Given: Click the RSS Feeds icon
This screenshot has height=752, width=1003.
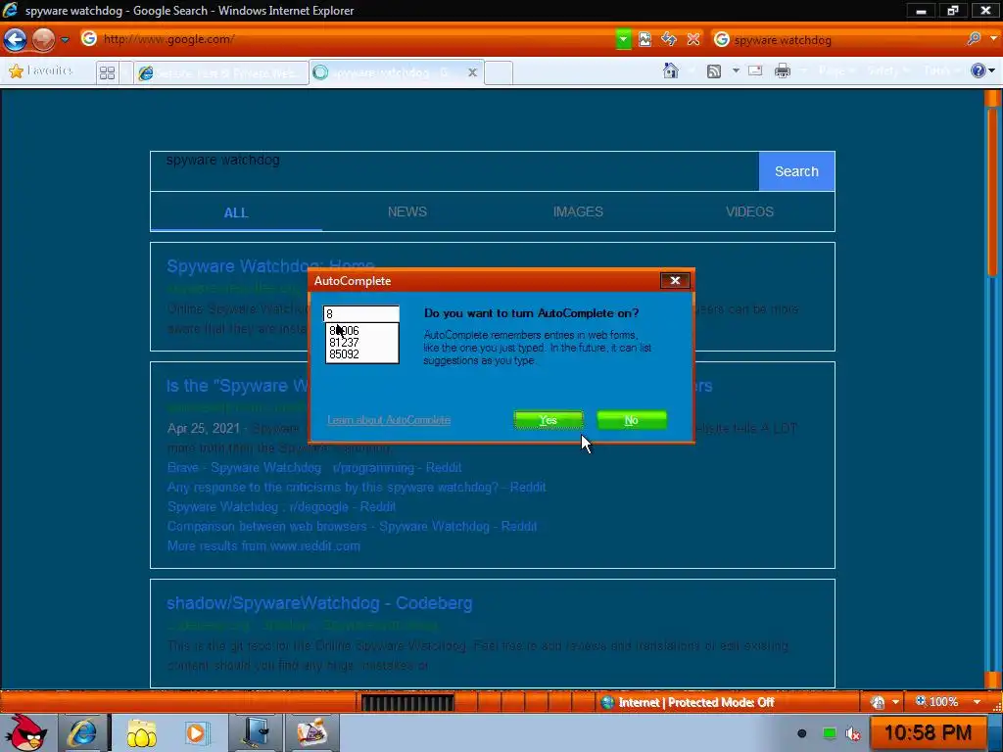Looking at the screenshot, I should tap(714, 70).
